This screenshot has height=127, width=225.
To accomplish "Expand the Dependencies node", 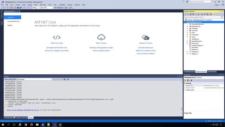I will (187, 26).
